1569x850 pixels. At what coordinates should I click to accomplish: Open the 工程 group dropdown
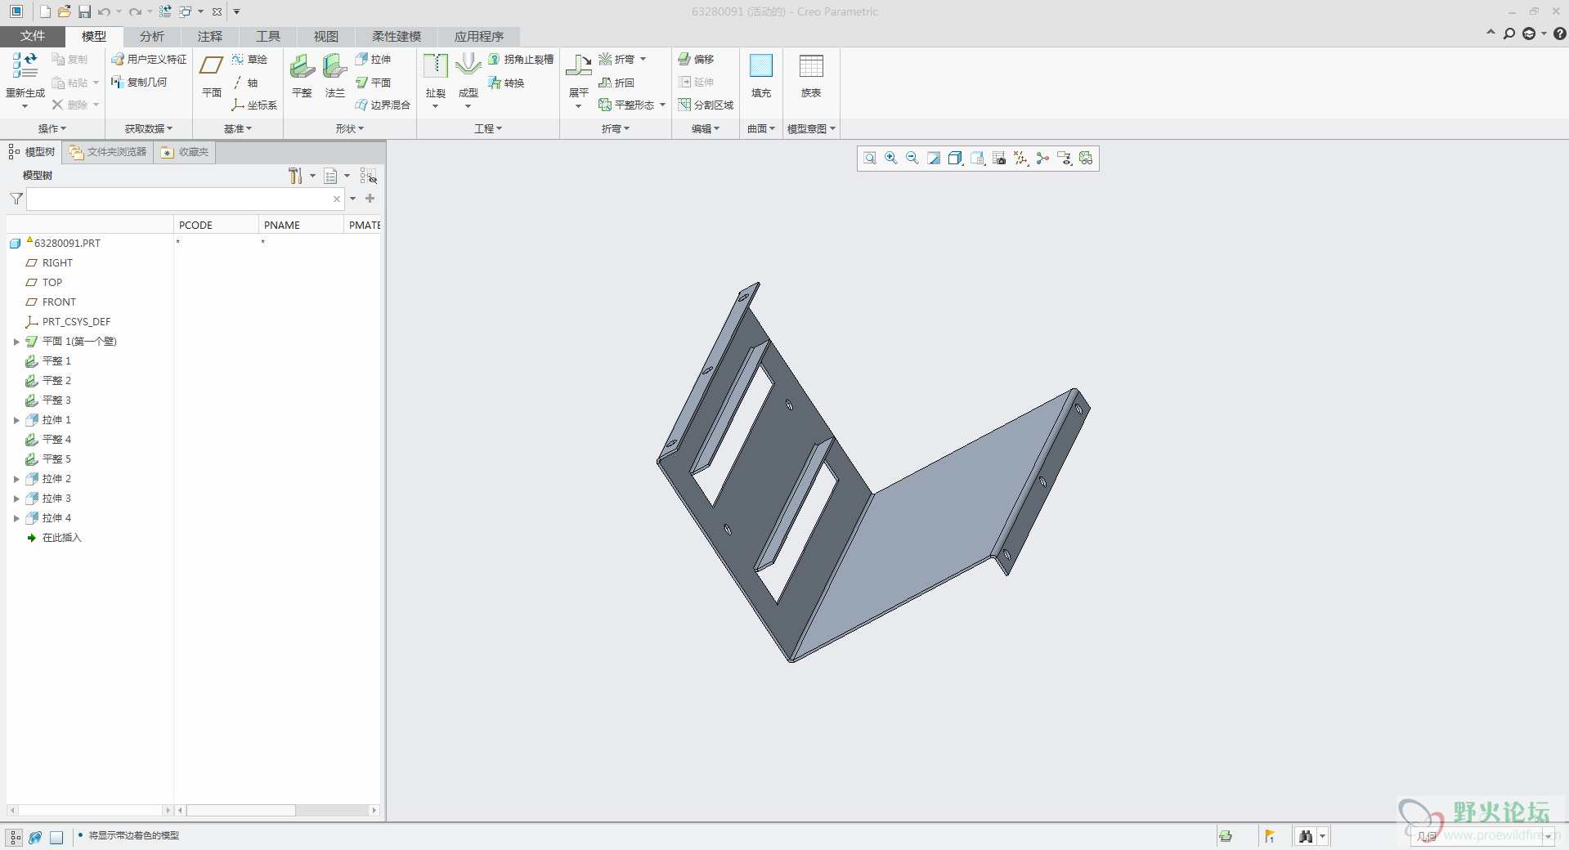pos(488,128)
